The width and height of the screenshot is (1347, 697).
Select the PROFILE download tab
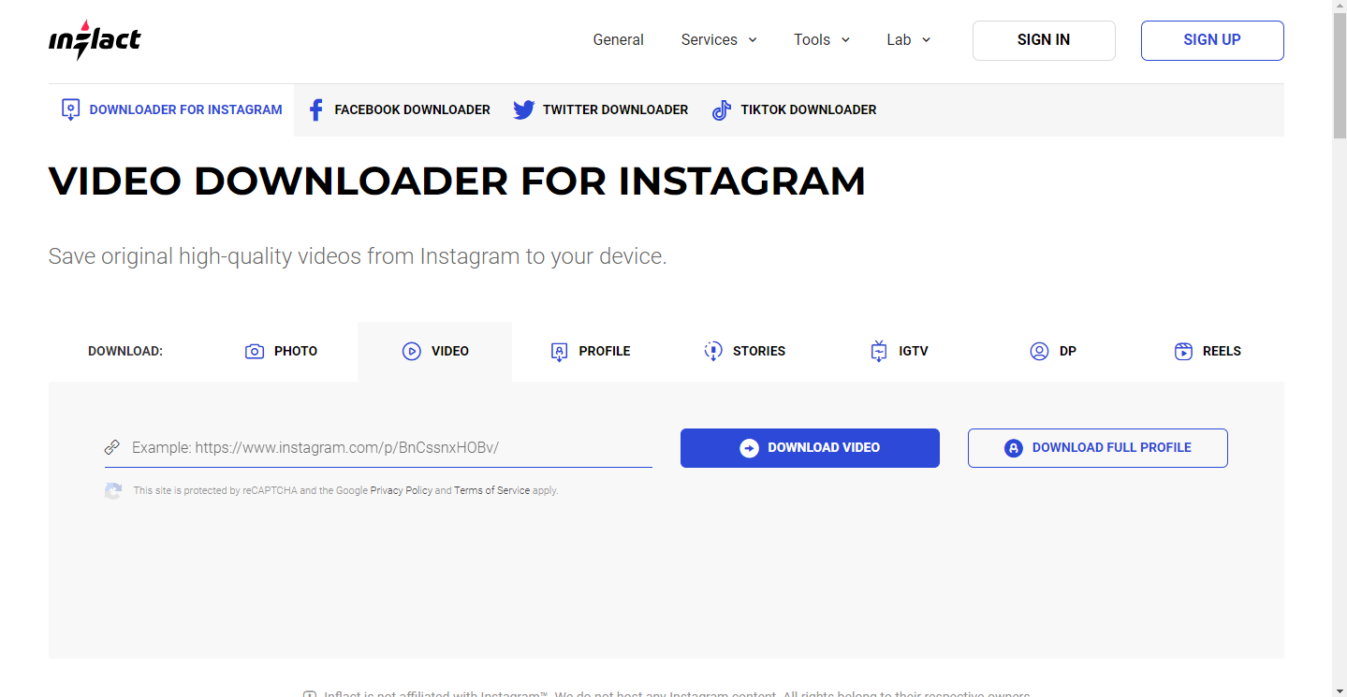pyautogui.click(x=590, y=351)
